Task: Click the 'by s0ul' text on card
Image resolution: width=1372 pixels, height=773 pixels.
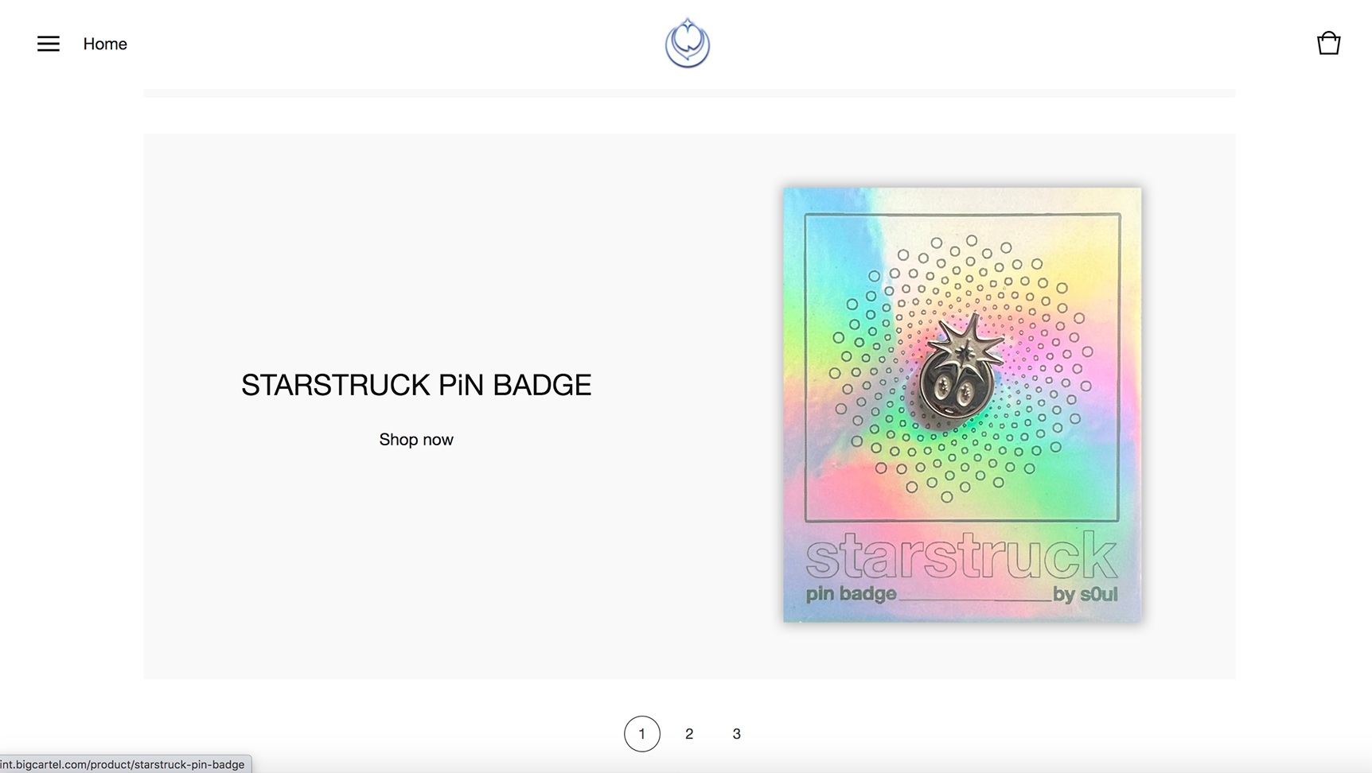Action: 1086,594
